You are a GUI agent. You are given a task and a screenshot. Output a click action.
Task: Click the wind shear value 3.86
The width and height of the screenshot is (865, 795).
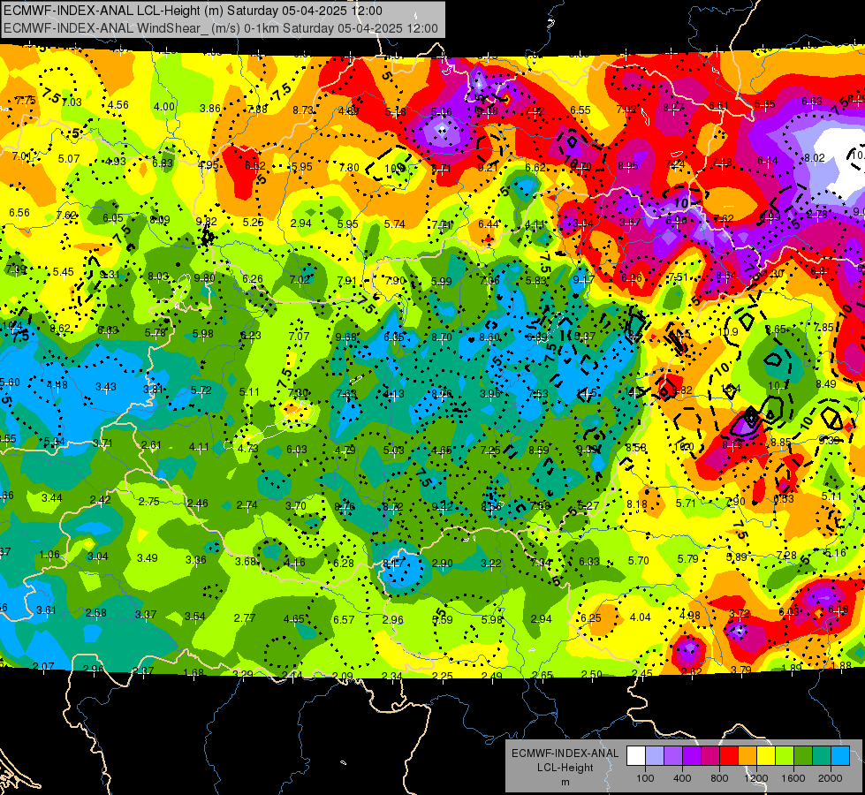210,108
